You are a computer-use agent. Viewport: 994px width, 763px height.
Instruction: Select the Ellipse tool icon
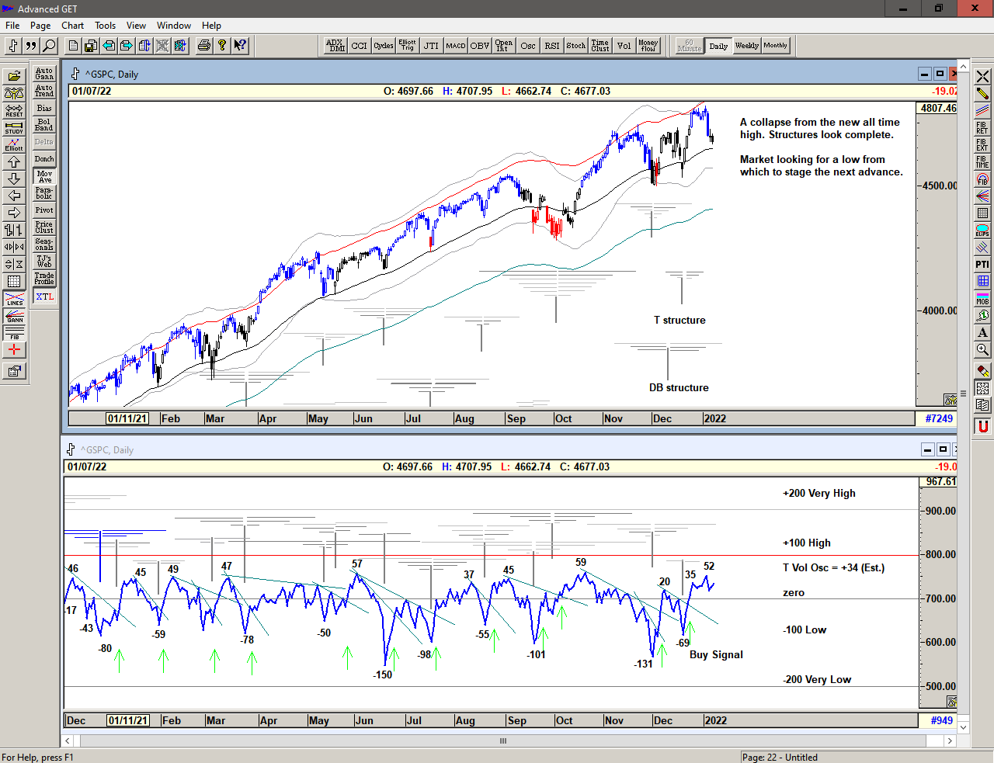[982, 231]
